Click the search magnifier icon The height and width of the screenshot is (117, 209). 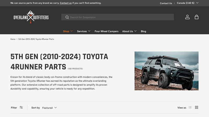tap(67, 17)
